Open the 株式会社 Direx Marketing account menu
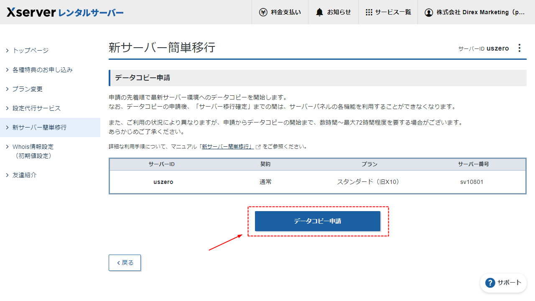The height and width of the screenshot is (301, 535). (x=476, y=12)
